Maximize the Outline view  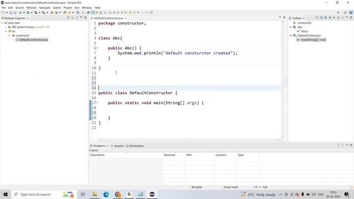[351, 18]
